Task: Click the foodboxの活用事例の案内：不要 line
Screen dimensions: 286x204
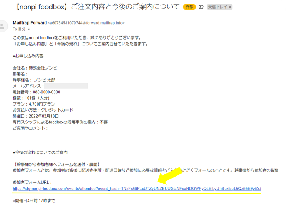Action: click(x=60, y=122)
